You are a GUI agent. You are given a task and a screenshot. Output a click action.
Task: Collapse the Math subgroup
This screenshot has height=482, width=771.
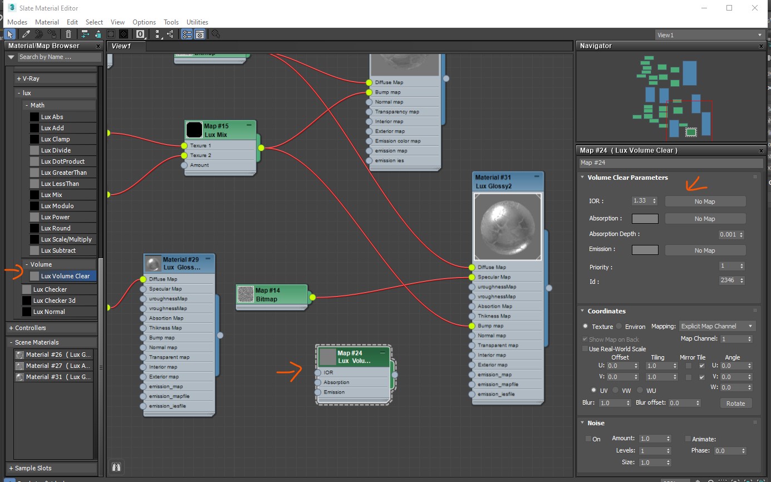27,105
